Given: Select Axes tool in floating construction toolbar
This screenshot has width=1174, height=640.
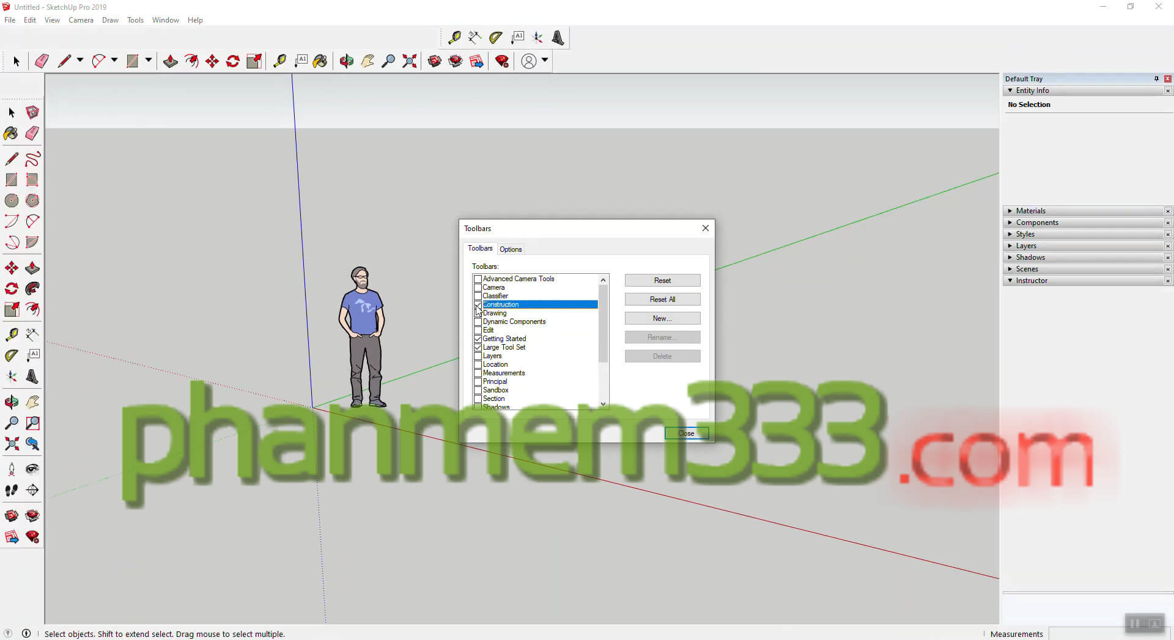Looking at the screenshot, I should tap(537, 38).
